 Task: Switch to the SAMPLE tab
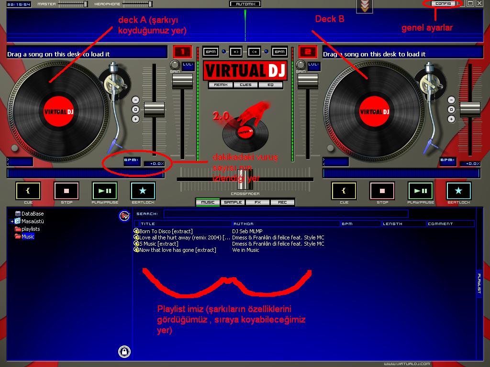coord(233,202)
